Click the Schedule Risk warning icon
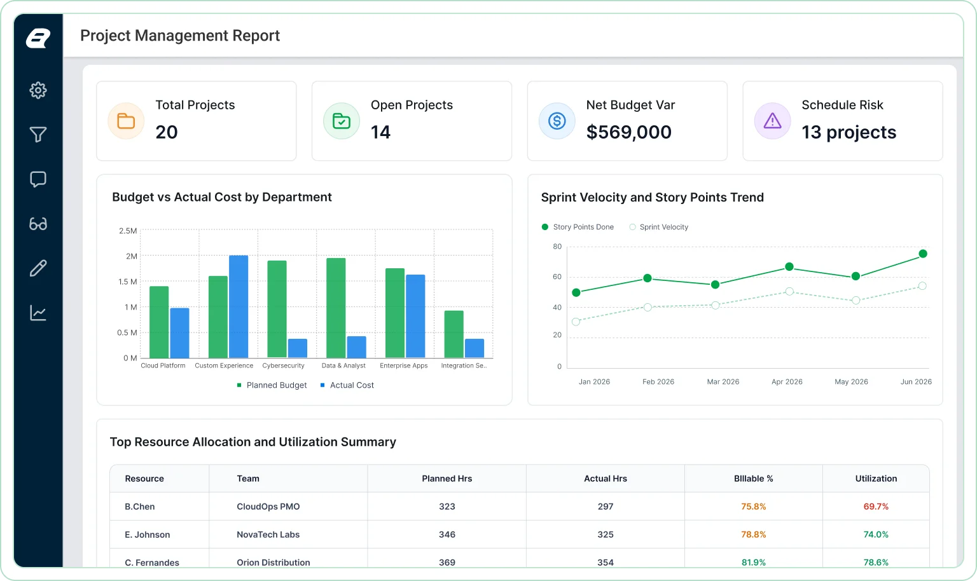Image resolution: width=977 pixels, height=581 pixels. point(772,121)
